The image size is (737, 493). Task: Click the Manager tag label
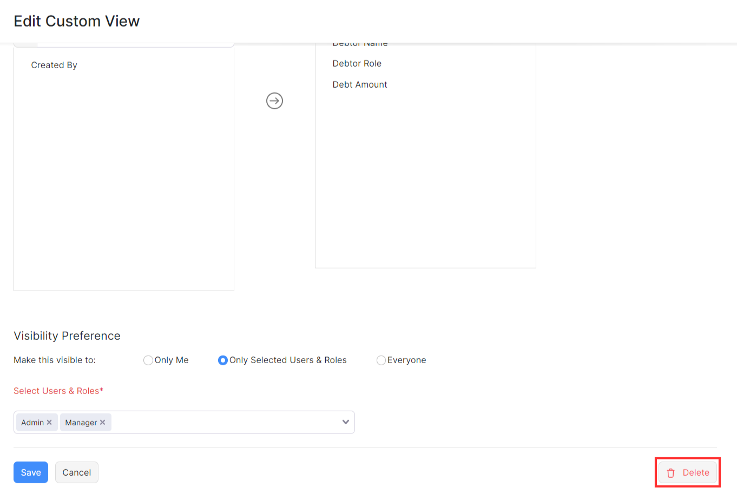tap(81, 423)
